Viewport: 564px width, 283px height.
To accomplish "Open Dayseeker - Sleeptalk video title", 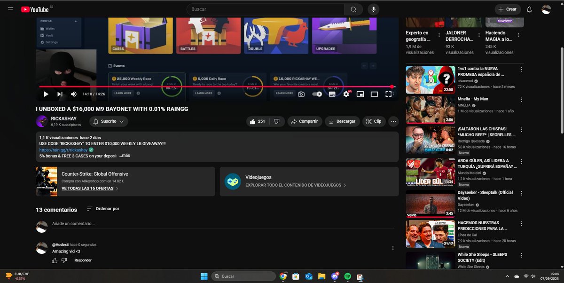I will pos(485,196).
